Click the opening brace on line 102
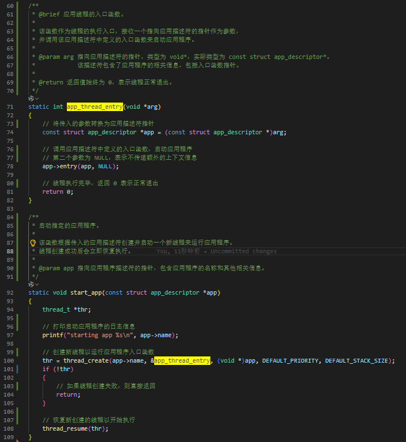406x442 pixels. click(x=44, y=378)
